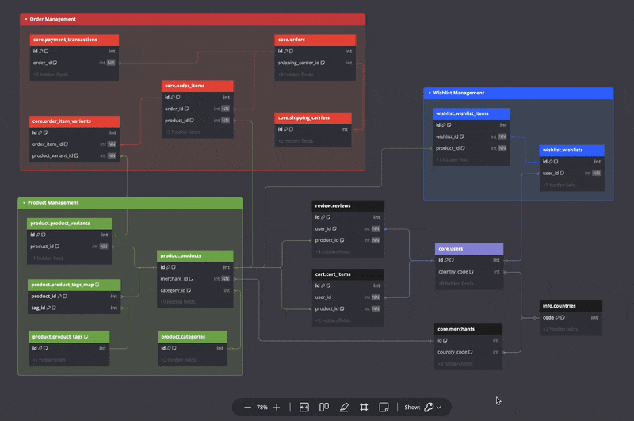Click note icon on core.users country_code
634x421 pixels.
point(471,272)
